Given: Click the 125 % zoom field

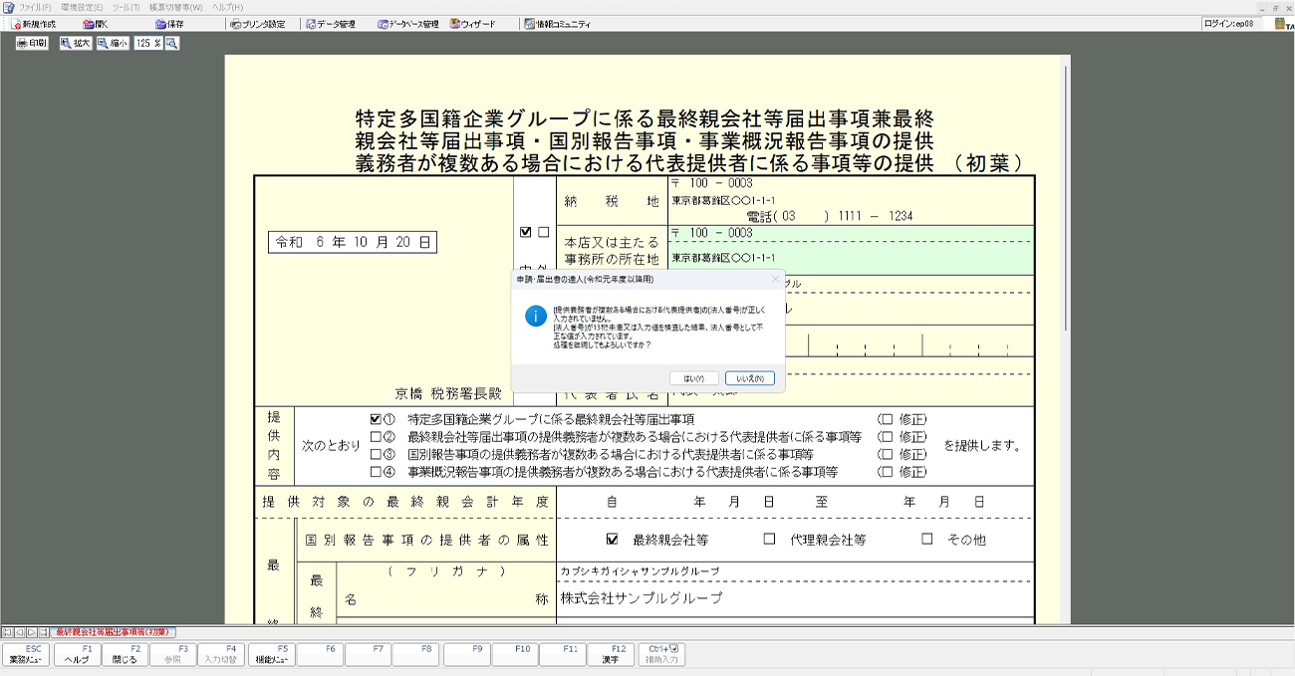Looking at the screenshot, I should coord(147,44).
